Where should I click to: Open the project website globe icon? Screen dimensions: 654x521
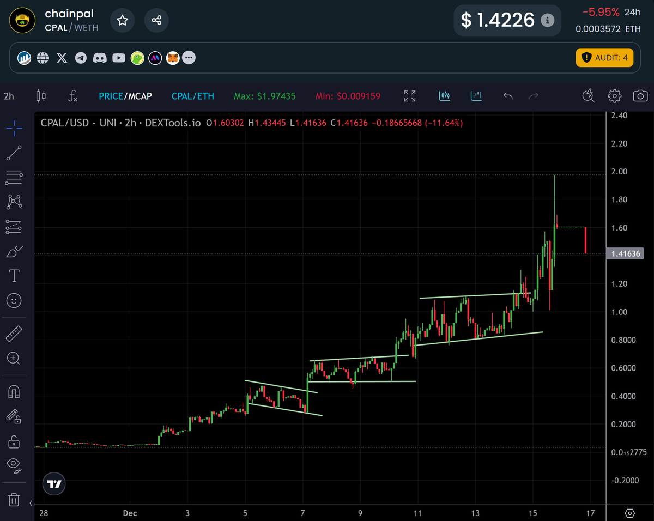coord(43,57)
